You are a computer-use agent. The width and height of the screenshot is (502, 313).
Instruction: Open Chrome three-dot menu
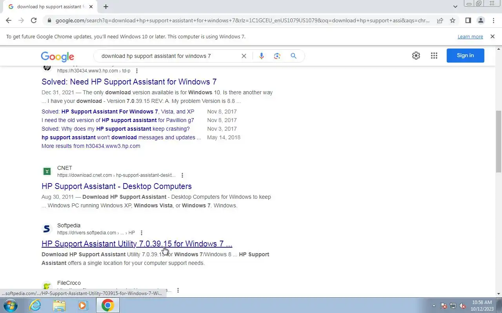(493, 20)
